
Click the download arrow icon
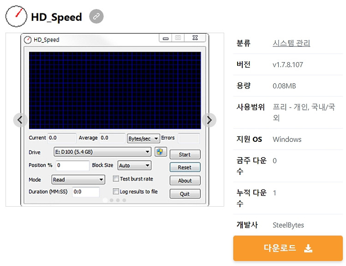coord(308,249)
